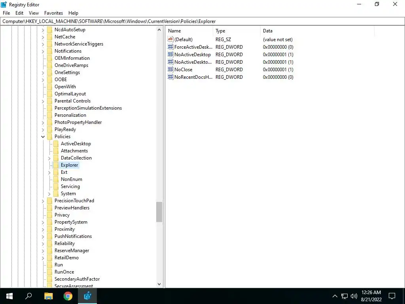405x304 pixels.
Task: Click the DWORD icon of NoRecentDocsH... value
Action: pos(170,77)
